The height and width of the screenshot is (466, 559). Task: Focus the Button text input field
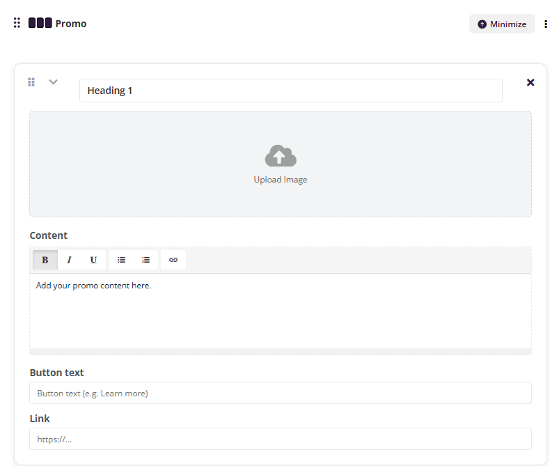coord(281,393)
